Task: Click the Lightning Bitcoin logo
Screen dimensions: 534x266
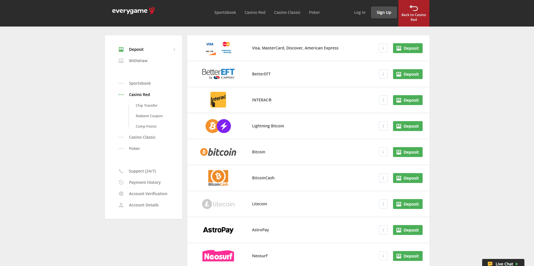Action: tap(218, 126)
